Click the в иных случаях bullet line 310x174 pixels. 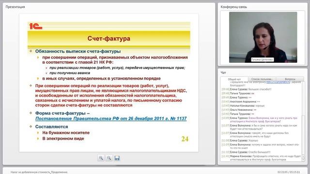(101, 78)
